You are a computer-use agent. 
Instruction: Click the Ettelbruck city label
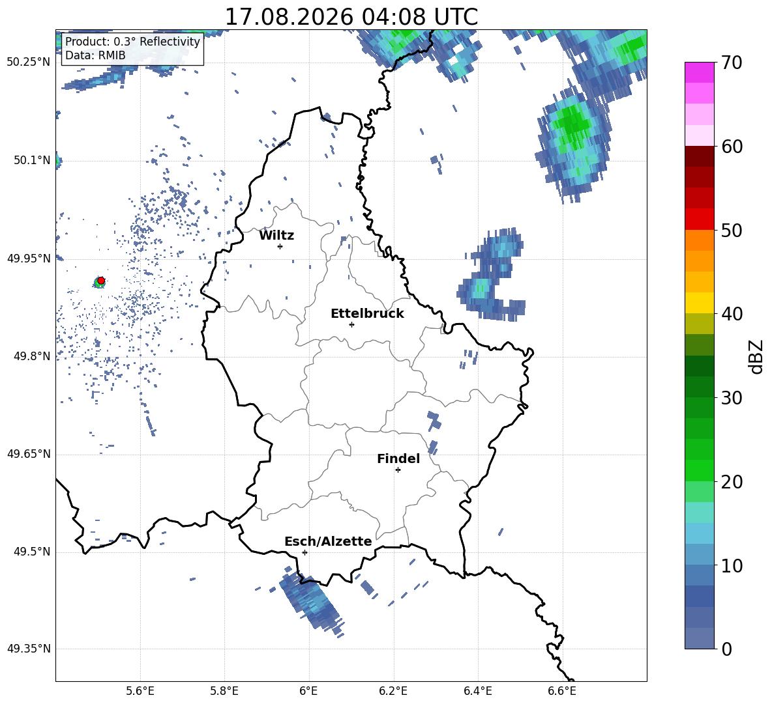coord(367,314)
